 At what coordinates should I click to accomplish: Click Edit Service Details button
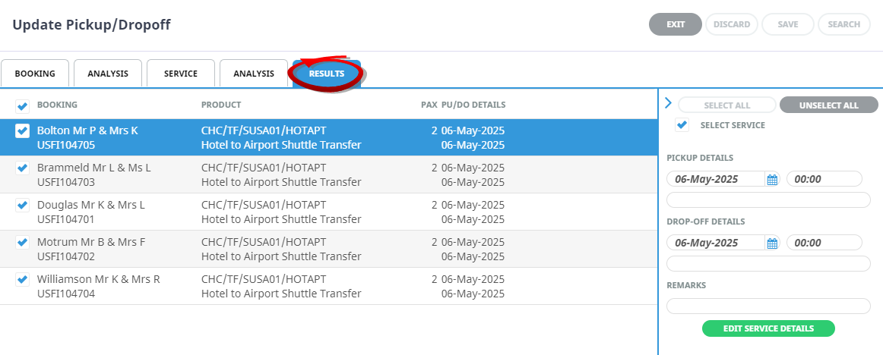pyautogui.click(x=768, y=328)
